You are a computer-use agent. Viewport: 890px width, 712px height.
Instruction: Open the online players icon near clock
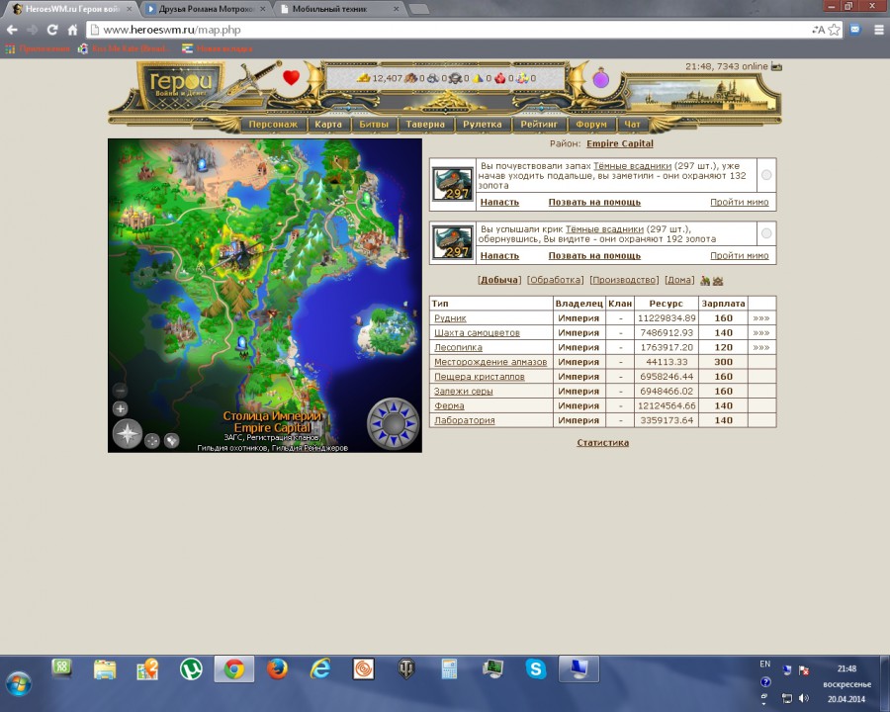coord(776,67)
